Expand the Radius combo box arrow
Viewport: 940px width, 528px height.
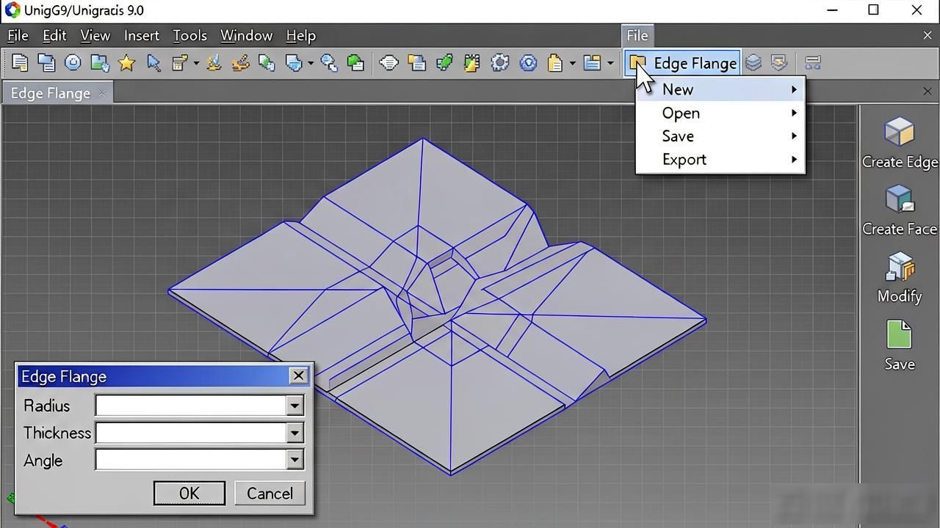[294, 406]
